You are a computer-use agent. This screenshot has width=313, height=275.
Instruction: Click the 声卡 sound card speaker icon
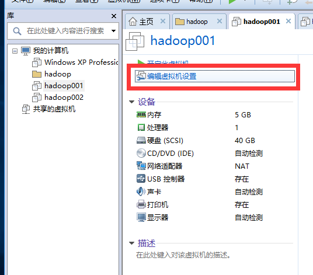click(141, 192)
